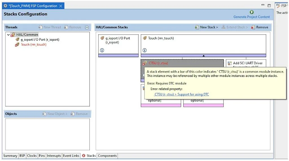Select g_ioport I/O Port tree entry
289x161 pixels.
(40, 40)
